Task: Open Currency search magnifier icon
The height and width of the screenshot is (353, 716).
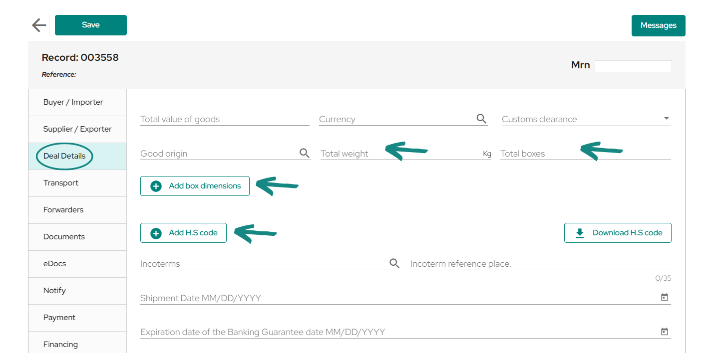Action: [481, 119]
